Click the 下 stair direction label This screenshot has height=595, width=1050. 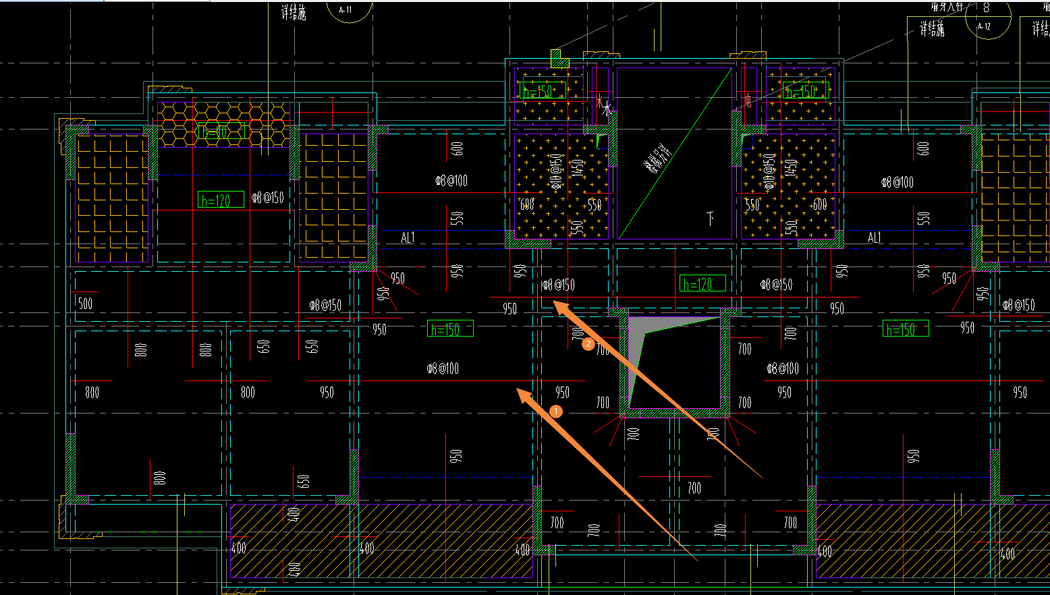710,218
